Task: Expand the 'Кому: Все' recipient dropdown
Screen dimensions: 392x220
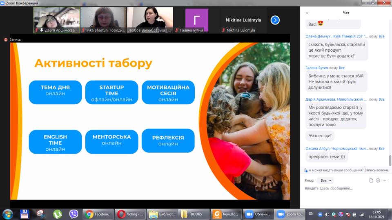Action: 325,180
